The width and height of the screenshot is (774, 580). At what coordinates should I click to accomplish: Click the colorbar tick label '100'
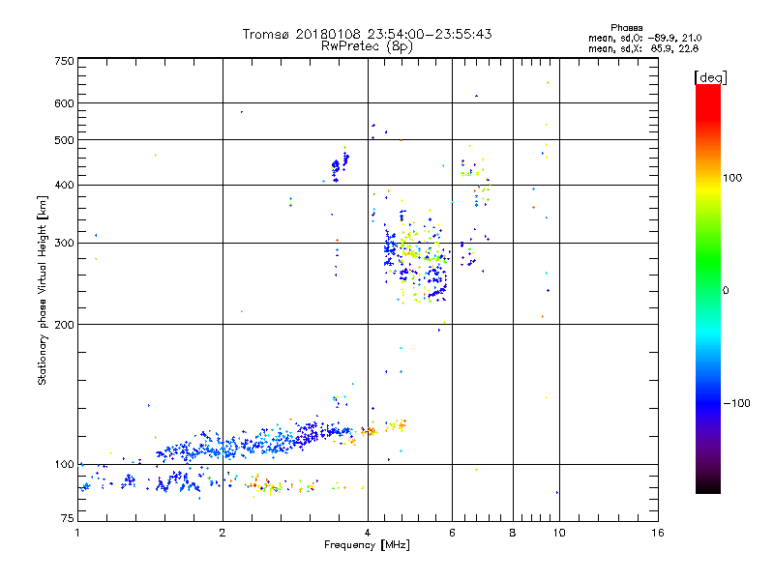click(x=732, y=178)
